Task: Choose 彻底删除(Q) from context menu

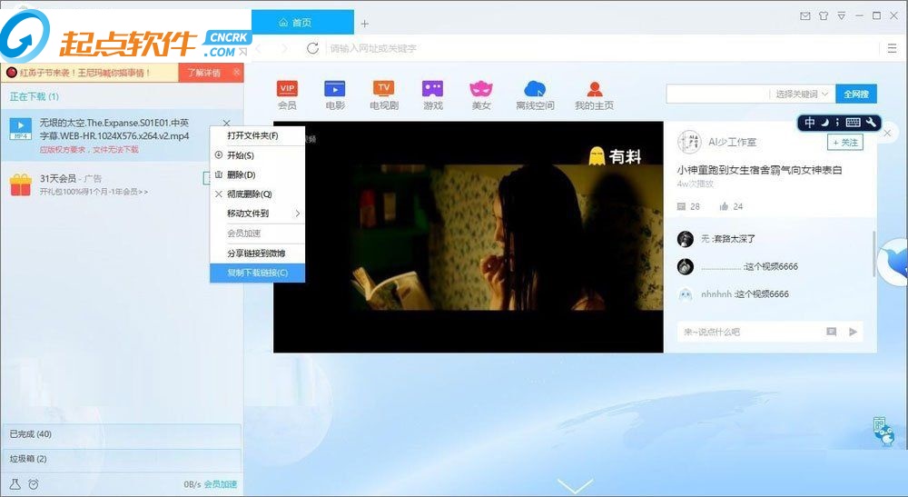Action: pos(257,194)
